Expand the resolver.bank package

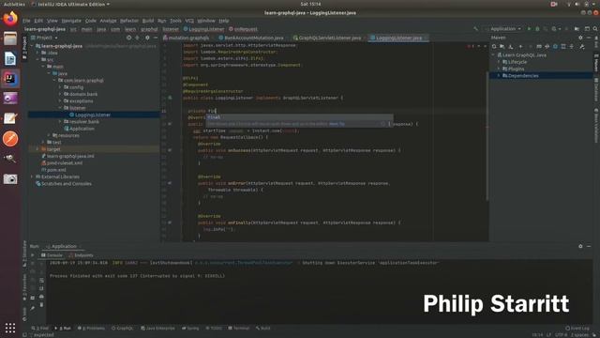[x=60, y=122]
